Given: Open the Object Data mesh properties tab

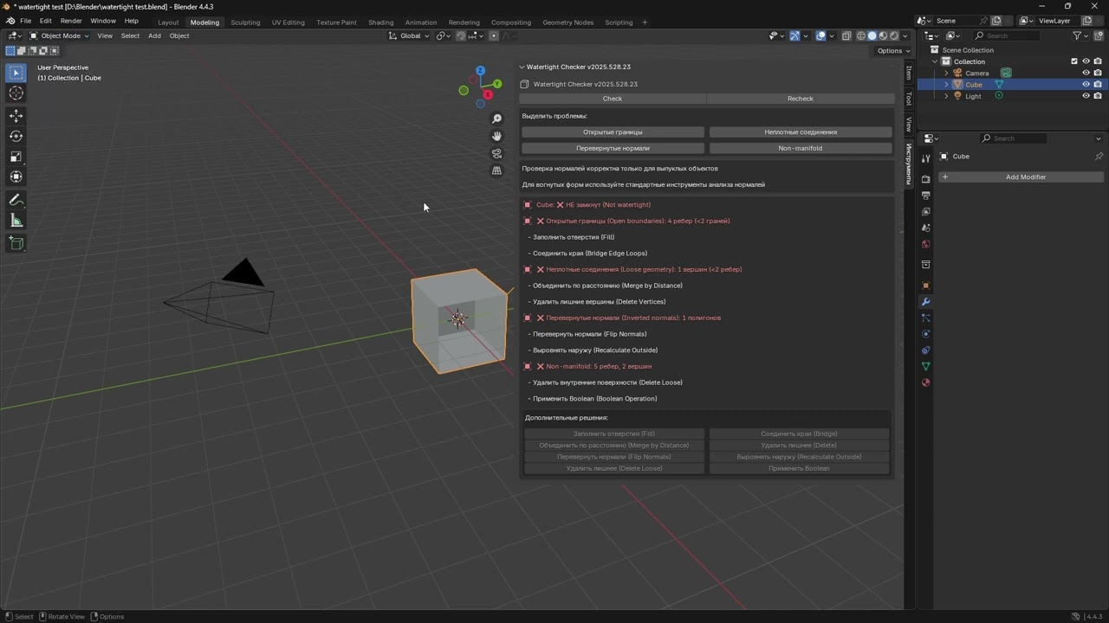Looking at the screenshot, I should pos(925,366).
